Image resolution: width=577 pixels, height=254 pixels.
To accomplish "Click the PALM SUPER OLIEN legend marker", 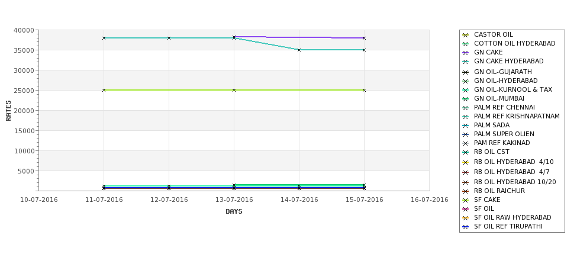I will pyautogui.click(x=466, y=134).
